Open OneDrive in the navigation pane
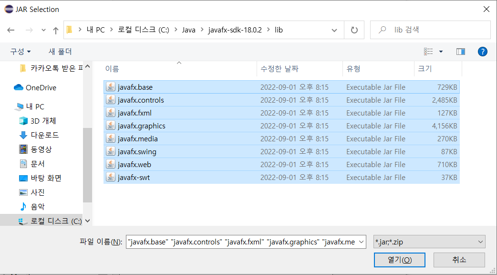Image resolution: width=497 pixels, height=275 pixels. click(35, 87)
